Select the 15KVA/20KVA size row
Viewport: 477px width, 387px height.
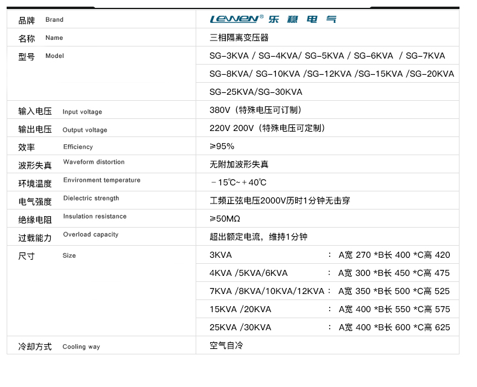[x=329, y=309]
